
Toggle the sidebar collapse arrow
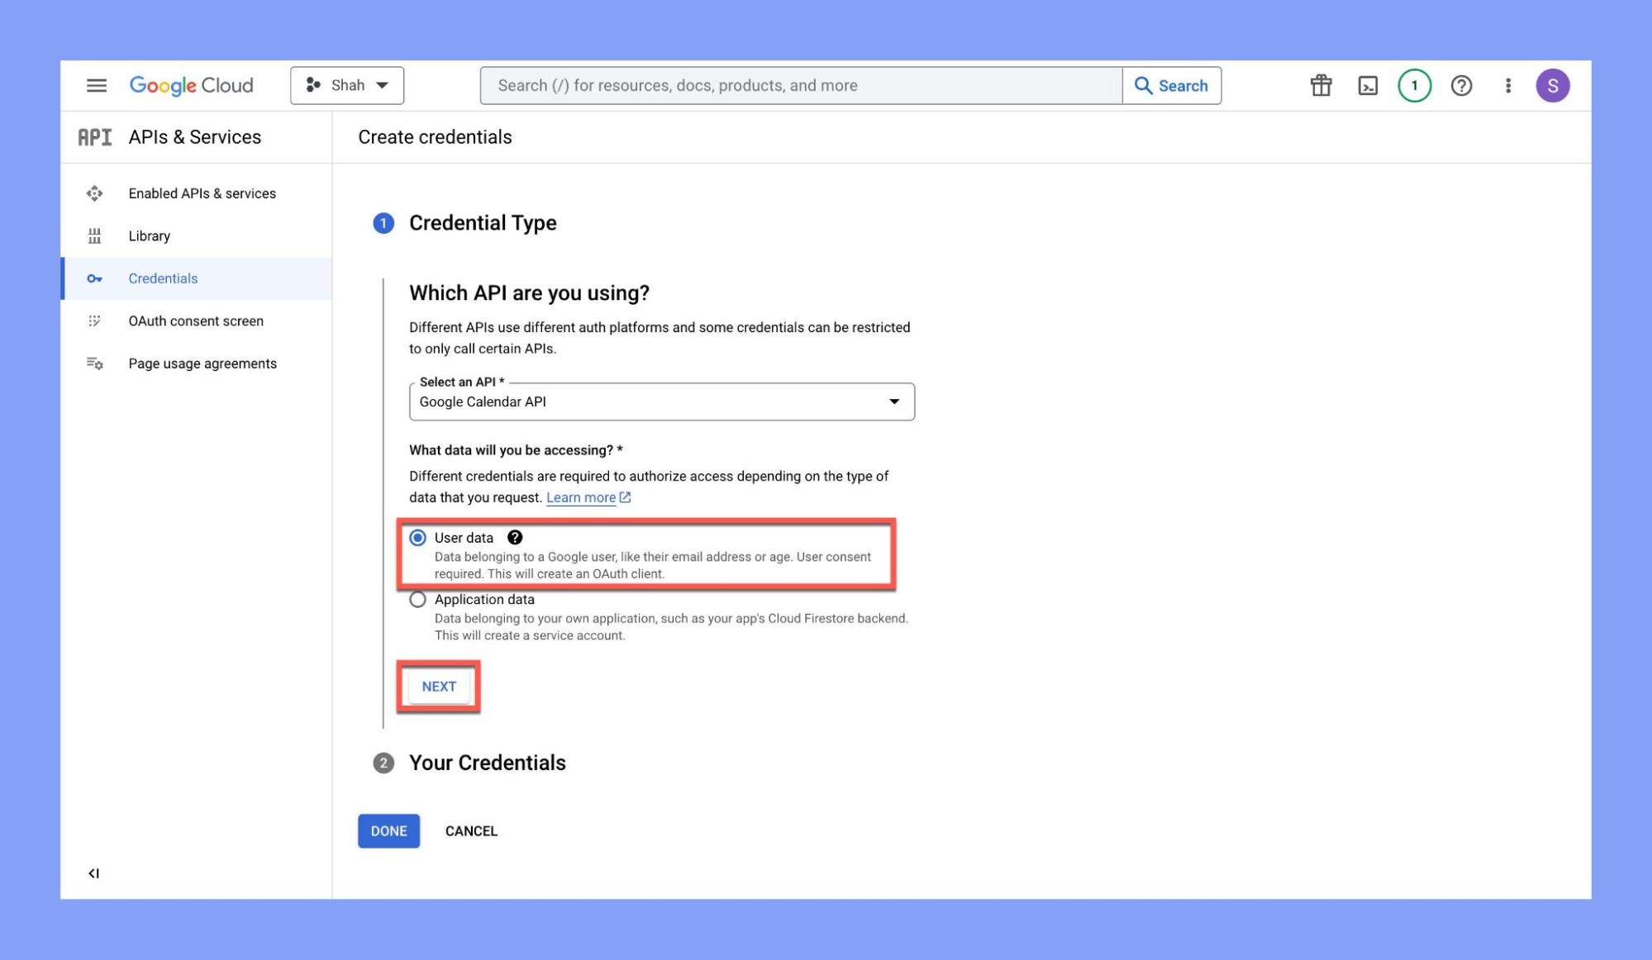[92, 873]
